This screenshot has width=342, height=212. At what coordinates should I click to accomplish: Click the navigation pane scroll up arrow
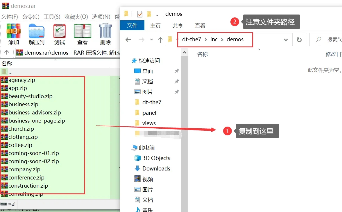pos(184,53)
